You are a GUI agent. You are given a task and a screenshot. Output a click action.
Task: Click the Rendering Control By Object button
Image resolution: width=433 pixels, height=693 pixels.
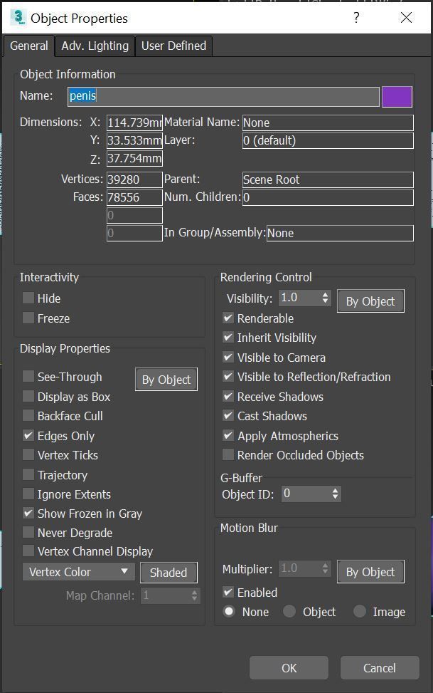pyautogui.click(x=370, y=301)
